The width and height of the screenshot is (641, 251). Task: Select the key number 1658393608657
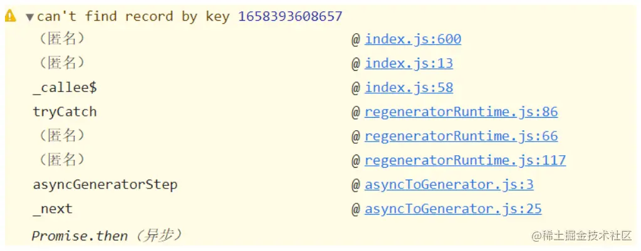pos(290,16)
